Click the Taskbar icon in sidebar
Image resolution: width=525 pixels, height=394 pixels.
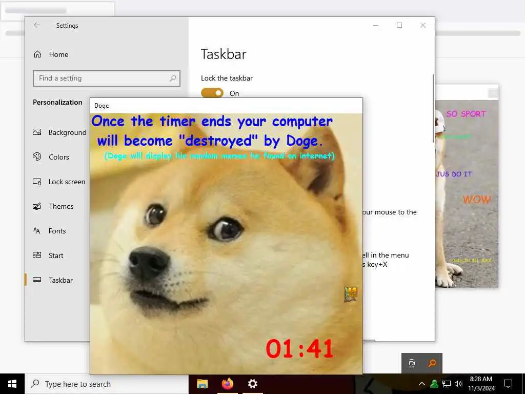coord(37,280)
